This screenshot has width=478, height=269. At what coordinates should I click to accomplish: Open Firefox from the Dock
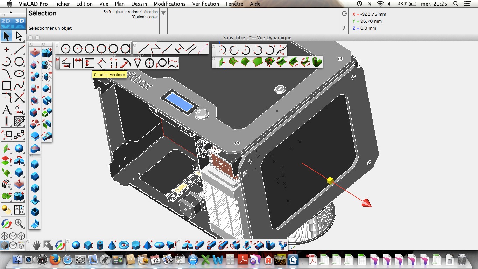click(55, 260)
